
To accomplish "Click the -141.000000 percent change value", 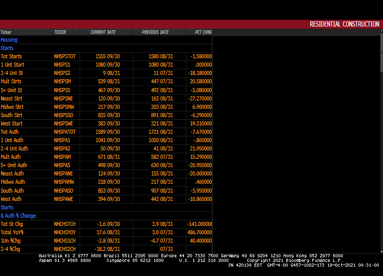I will click(x=200, y=224).
